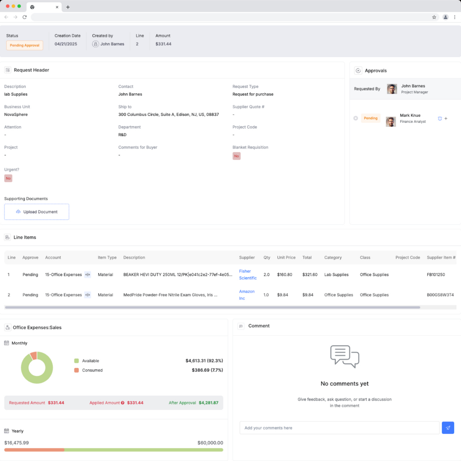
Task: Bookmark the page with the star icon
Action: (x=434, y=17)
